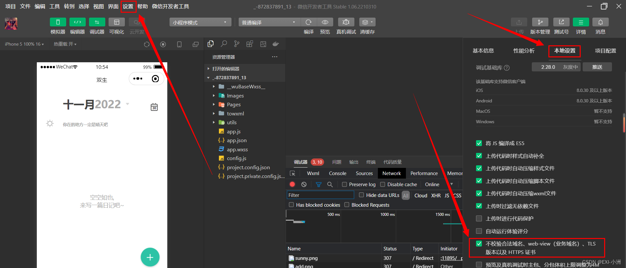
Task: Click the simulator record/stop circle icon
Action: (163, 44)
